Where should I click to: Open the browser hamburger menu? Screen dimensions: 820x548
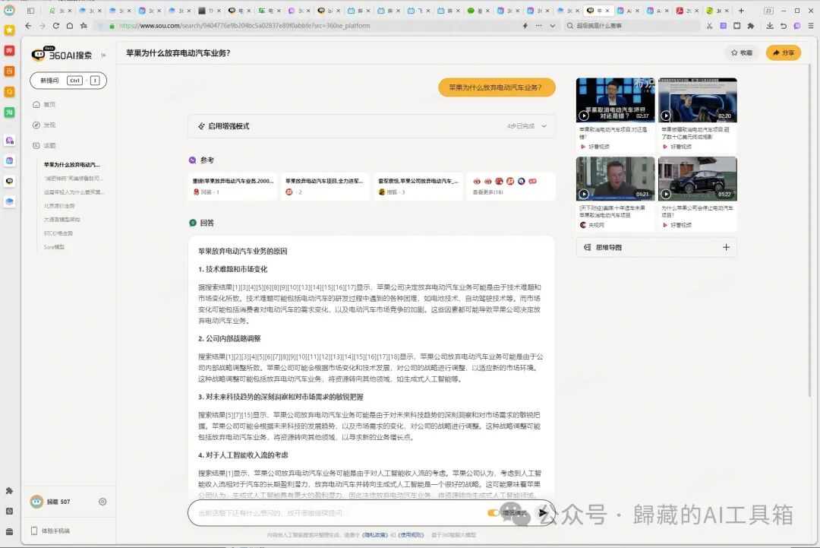click(811, 26)
